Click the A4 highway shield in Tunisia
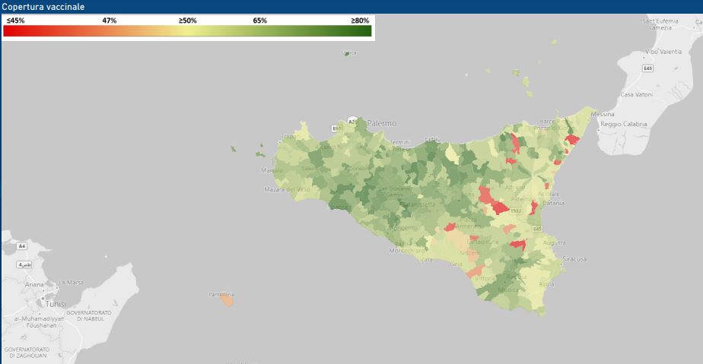Viewport: 703px width, 364px height. (x=22, y=246)
